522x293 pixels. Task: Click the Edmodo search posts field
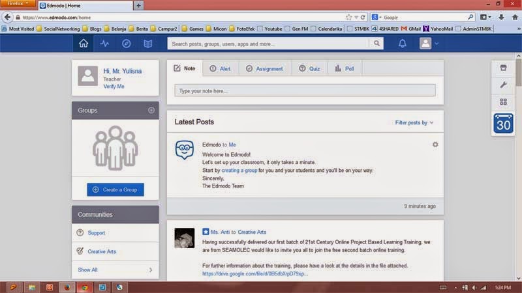(x=268, y=44)
